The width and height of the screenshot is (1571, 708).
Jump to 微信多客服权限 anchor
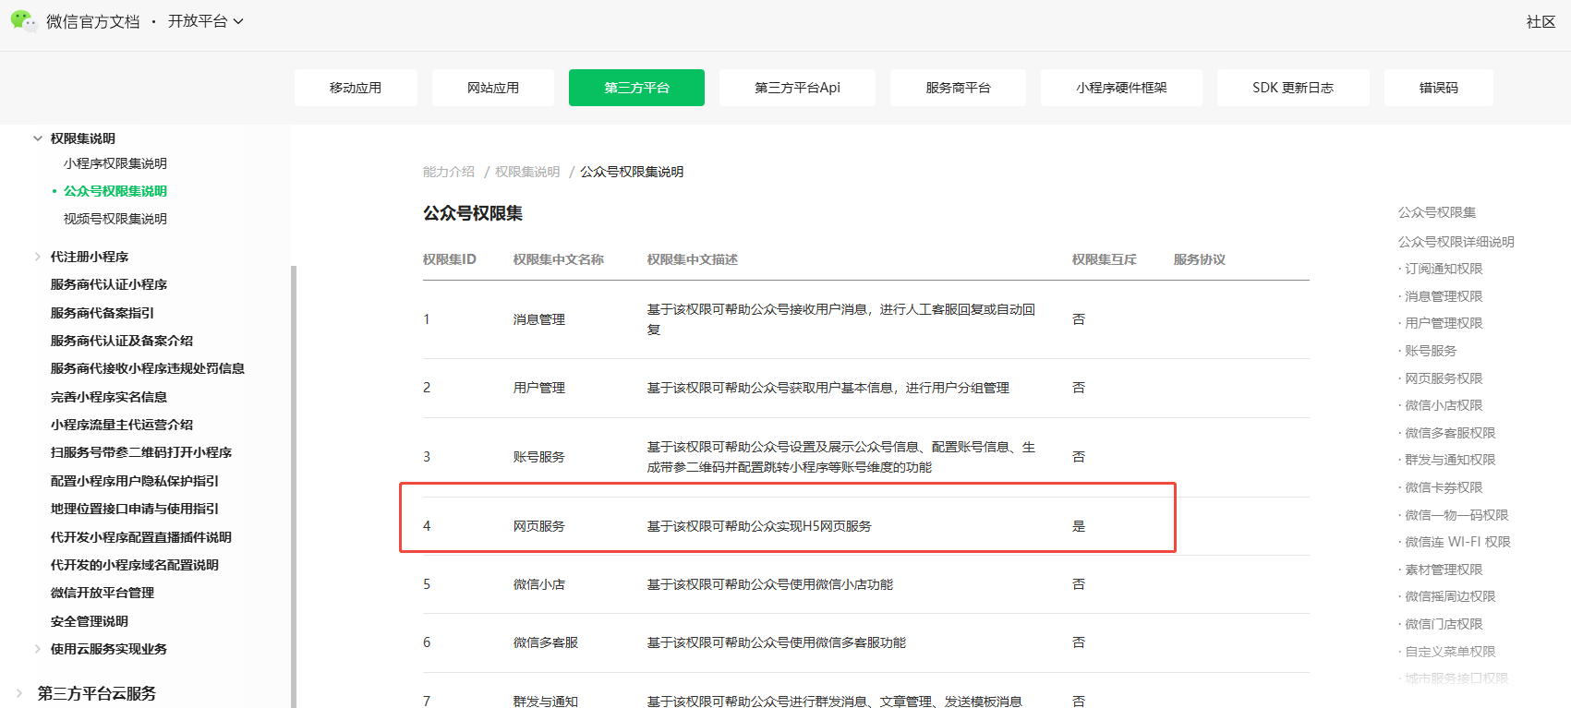click(1450, 433)
